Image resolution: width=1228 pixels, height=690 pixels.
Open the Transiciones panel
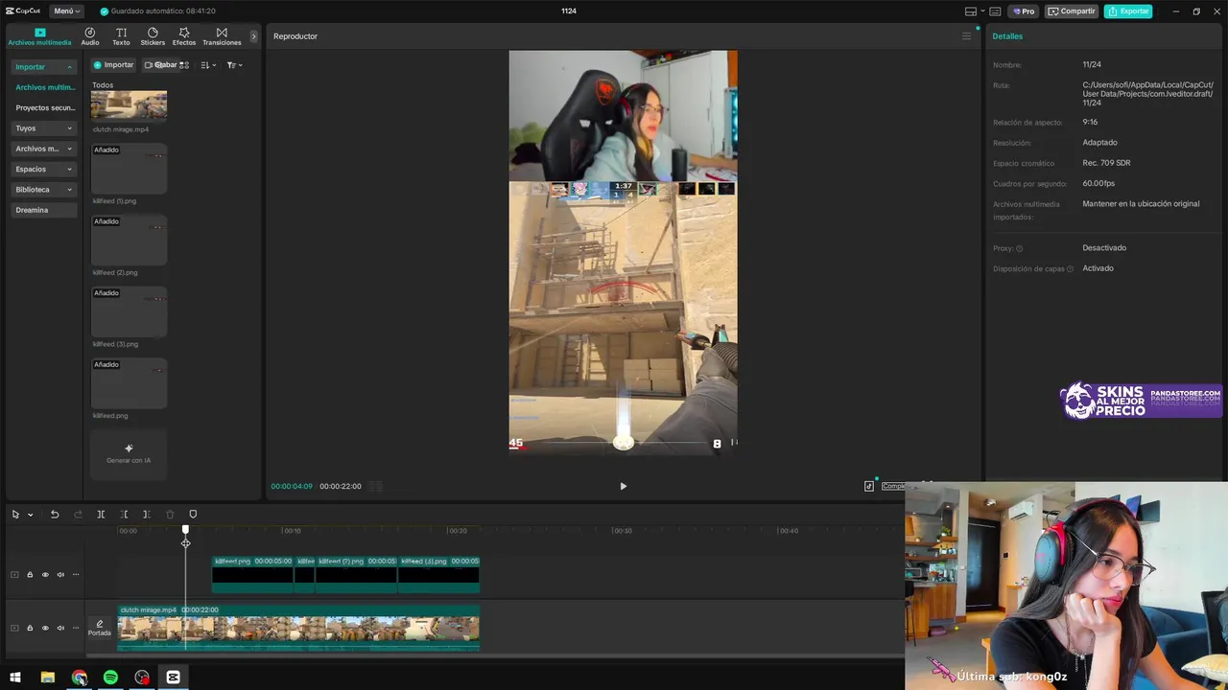[x=222, y=36]
